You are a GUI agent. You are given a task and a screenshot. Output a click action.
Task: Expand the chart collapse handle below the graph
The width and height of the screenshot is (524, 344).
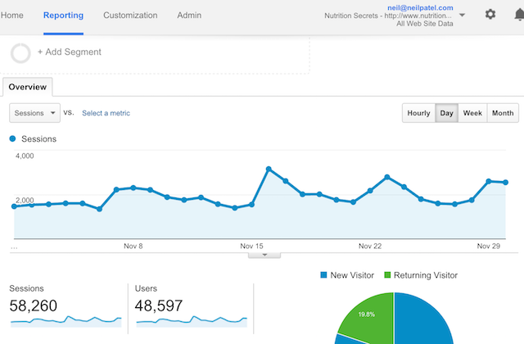[x=264, y=255]
